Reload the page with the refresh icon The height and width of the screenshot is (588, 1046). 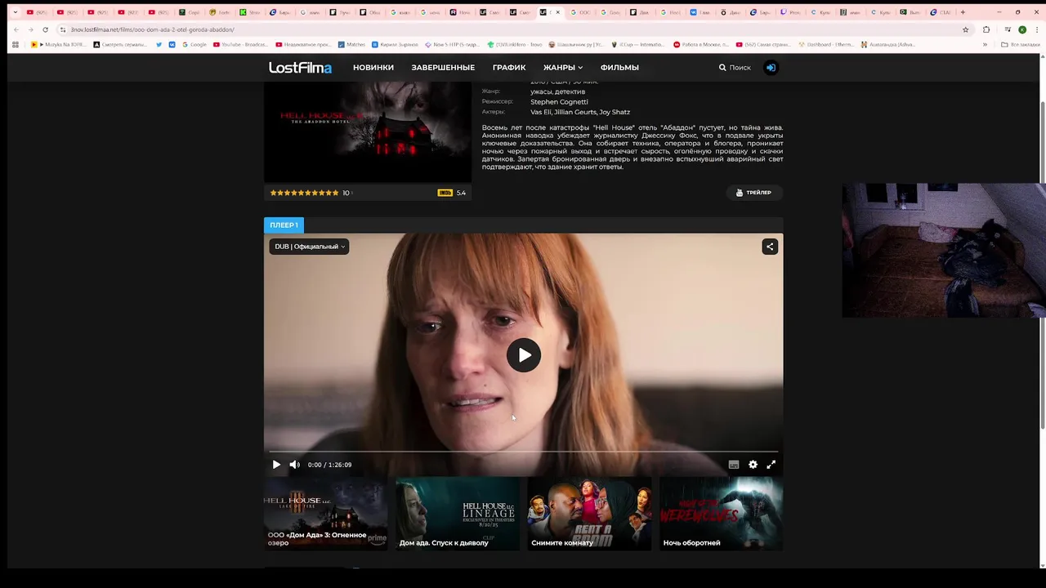pyautogui.click(x=45, y=29)
